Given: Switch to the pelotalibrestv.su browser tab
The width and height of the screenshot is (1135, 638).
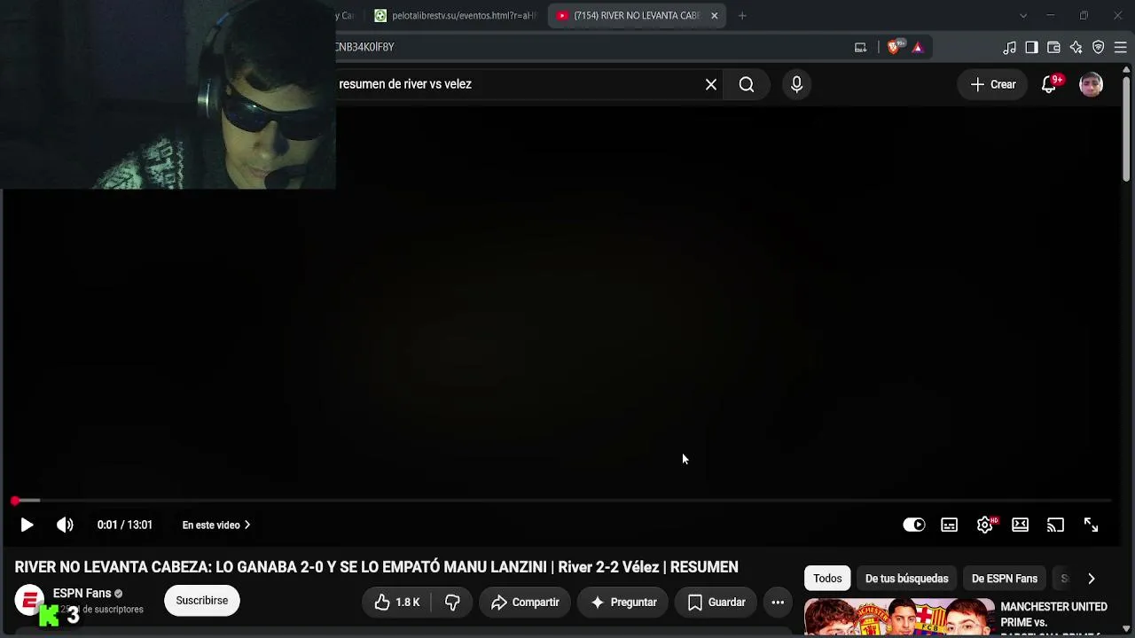Looking at the screenshot, I should [456, 15].
